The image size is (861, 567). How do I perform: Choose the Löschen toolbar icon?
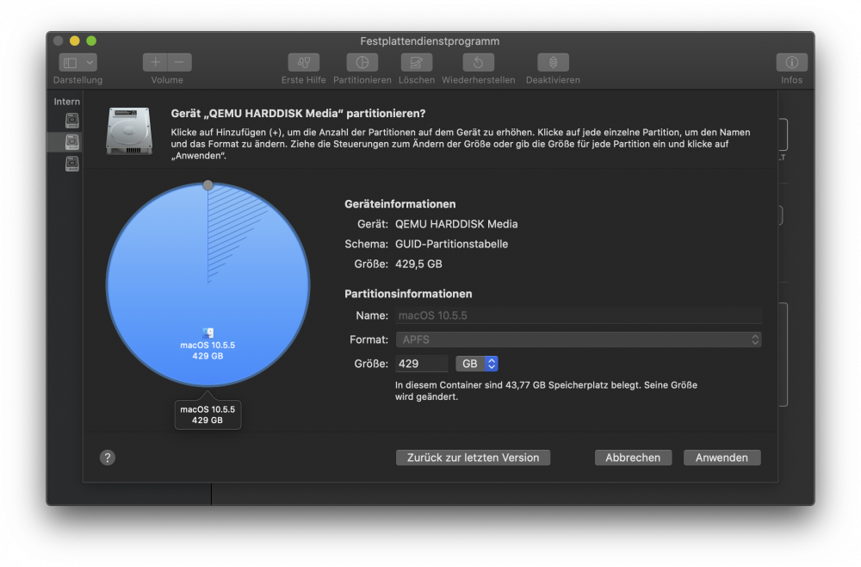tap(416, 63)
